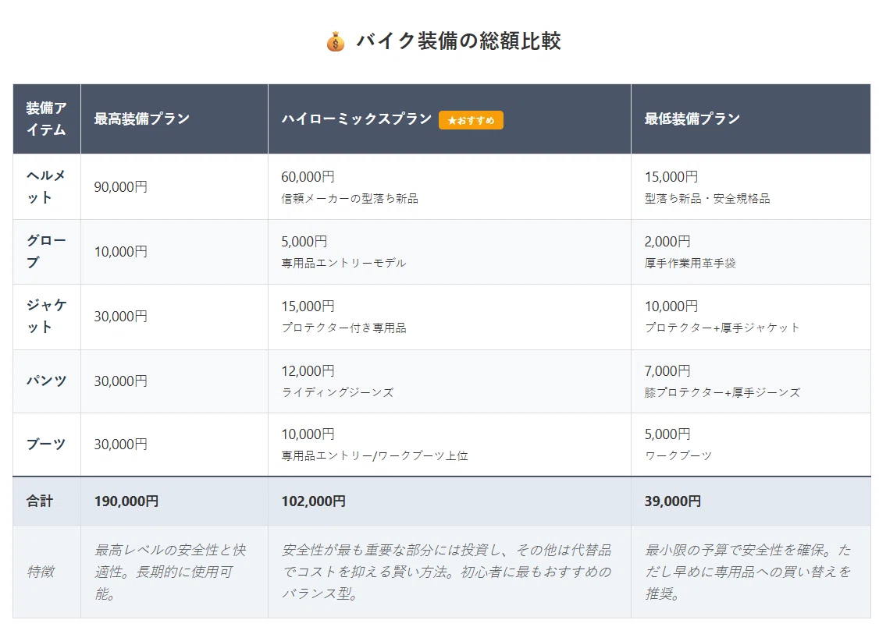This screenshot has height=627, width=879.
Task: Click the 102,000円 total
Action: [313, 501]
